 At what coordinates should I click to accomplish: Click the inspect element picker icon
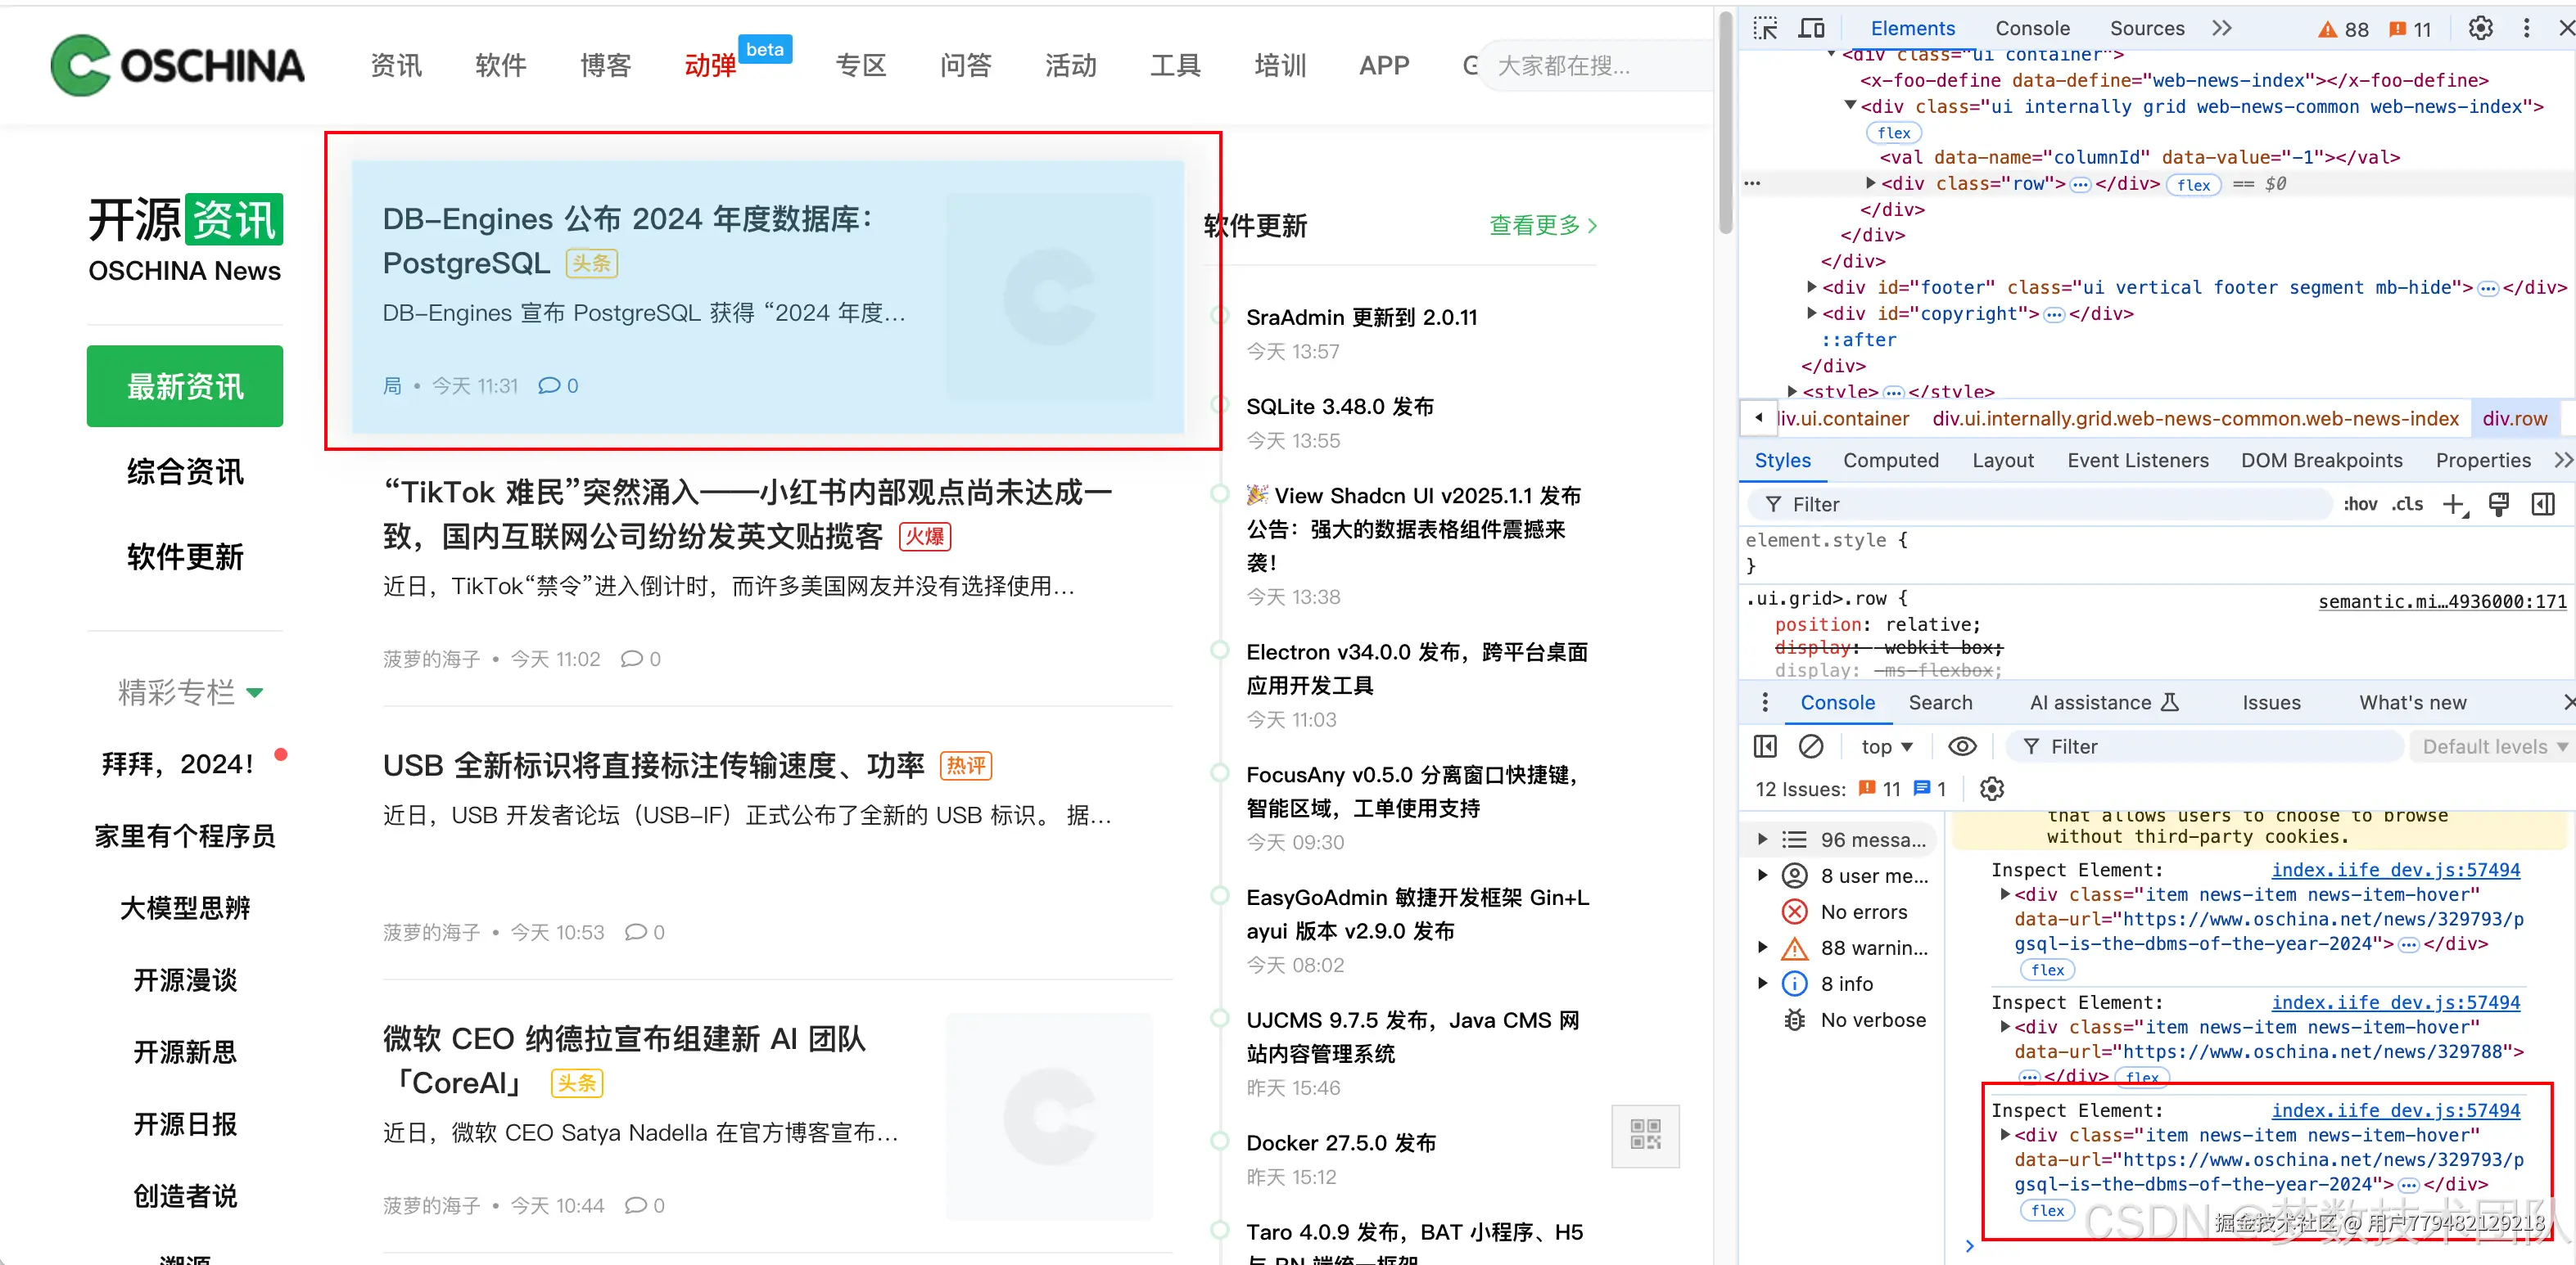click(x=1765, y=28)
